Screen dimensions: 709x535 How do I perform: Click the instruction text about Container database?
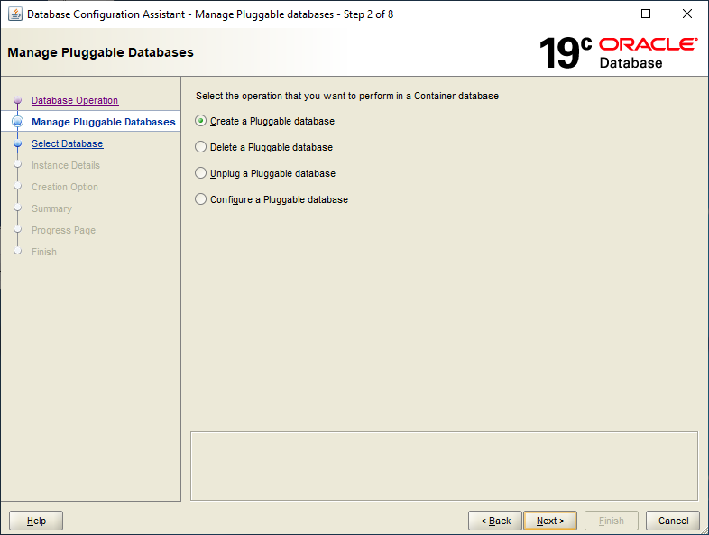click(x=347, y=96)
